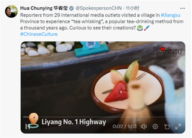Click the tea cup emoji in tweet

point(140,28)
